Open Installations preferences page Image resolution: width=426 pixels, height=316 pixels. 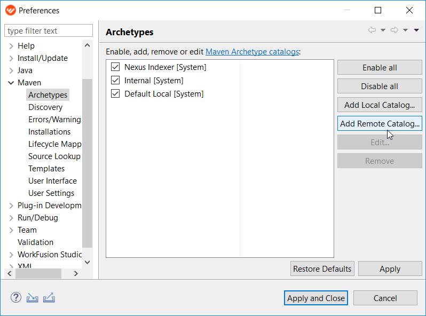coord(50,131)
